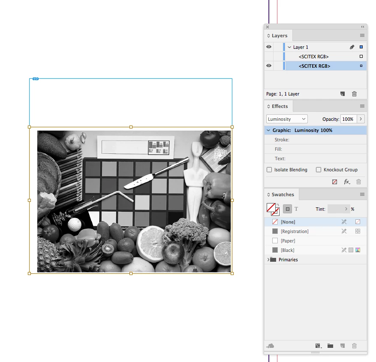This screenshot has height=362, width=376.
Task: Select Layer 1 row in Layers panel
Action: (315, 47)
